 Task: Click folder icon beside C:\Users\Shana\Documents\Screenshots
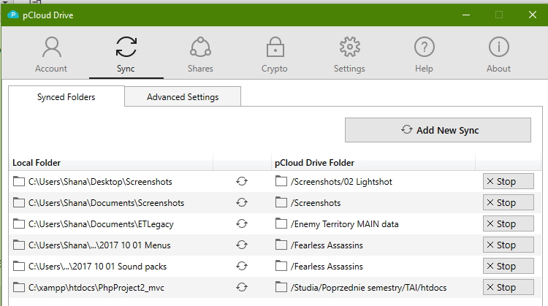point(19,202)
